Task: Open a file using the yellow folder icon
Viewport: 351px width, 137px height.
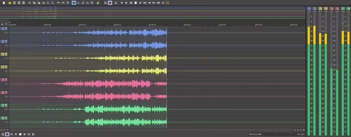Action: pyautogui.click(x=10, y=3)
